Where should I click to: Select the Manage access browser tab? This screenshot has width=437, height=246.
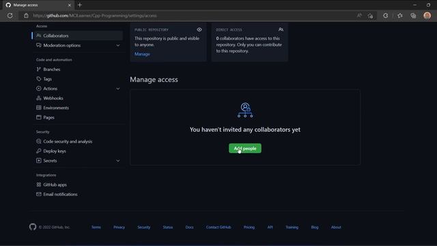[39, 5]
